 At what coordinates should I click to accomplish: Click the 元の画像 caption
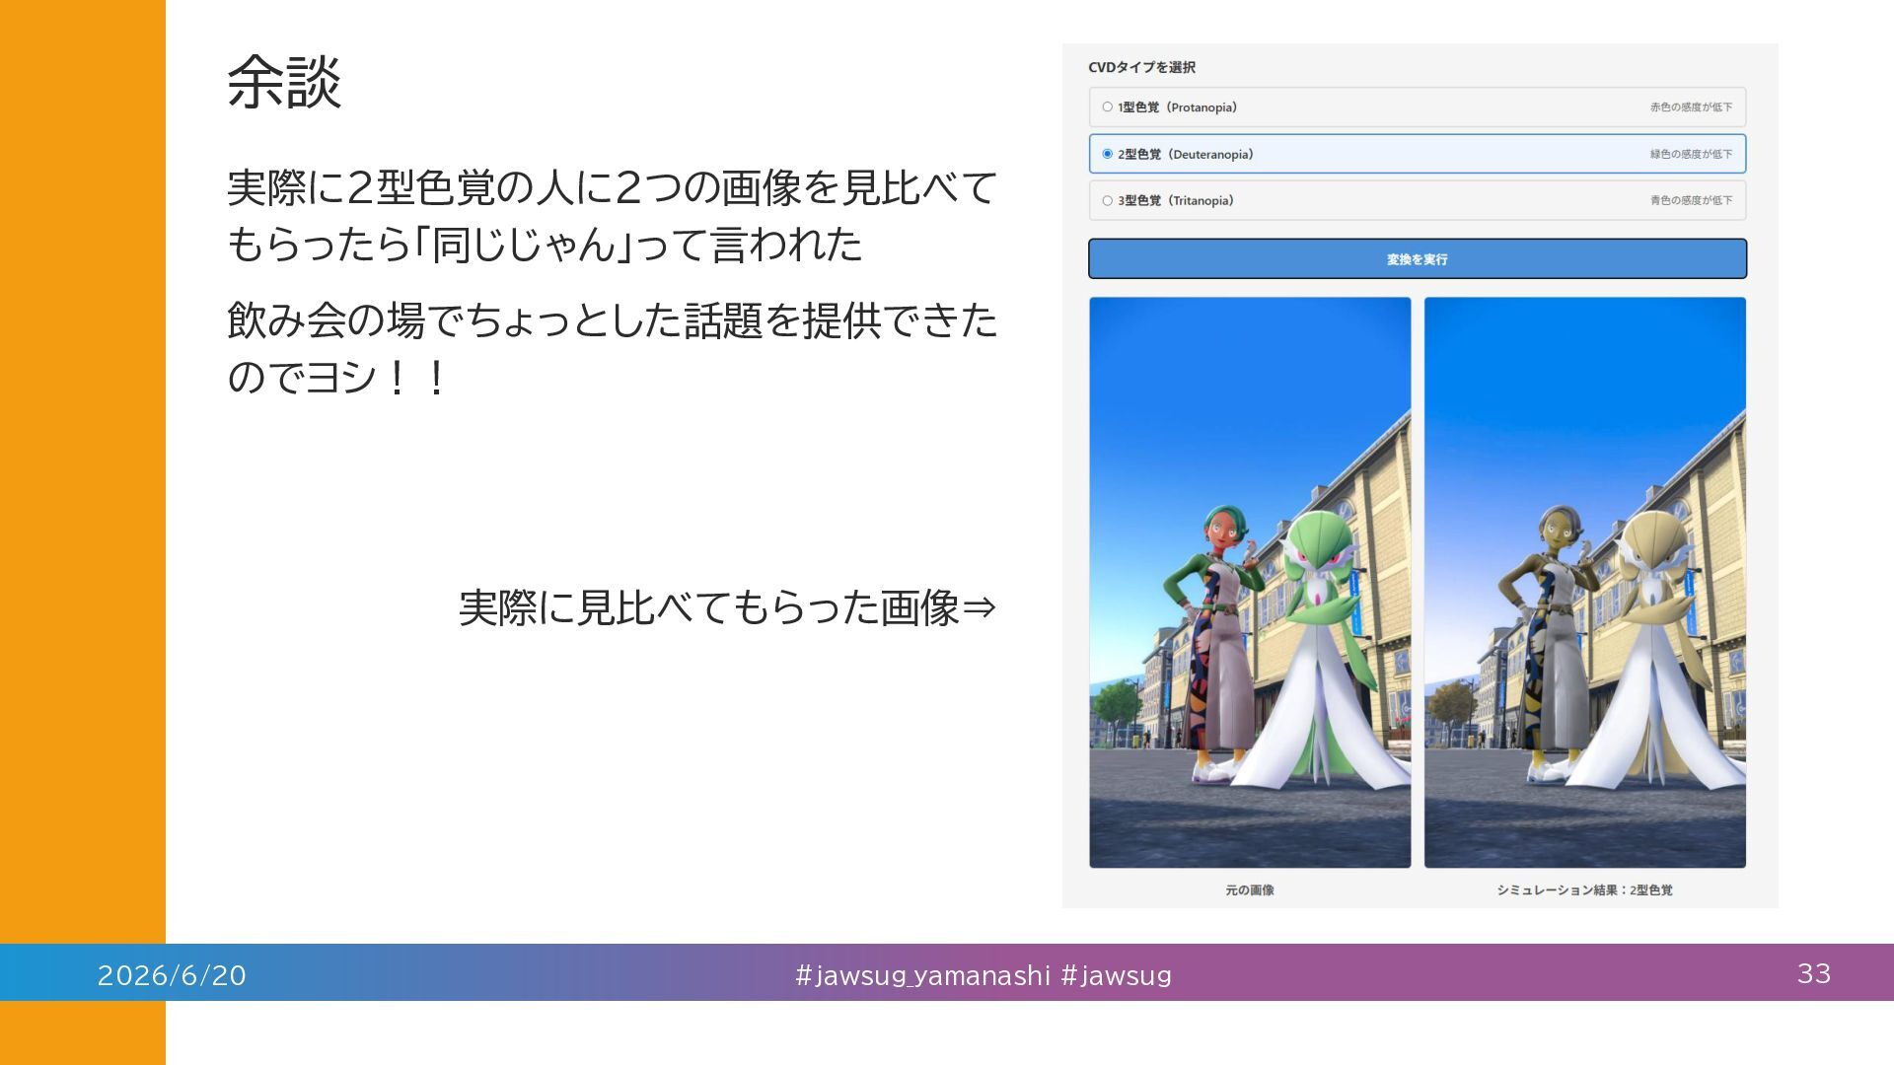tap(1250, 889)
